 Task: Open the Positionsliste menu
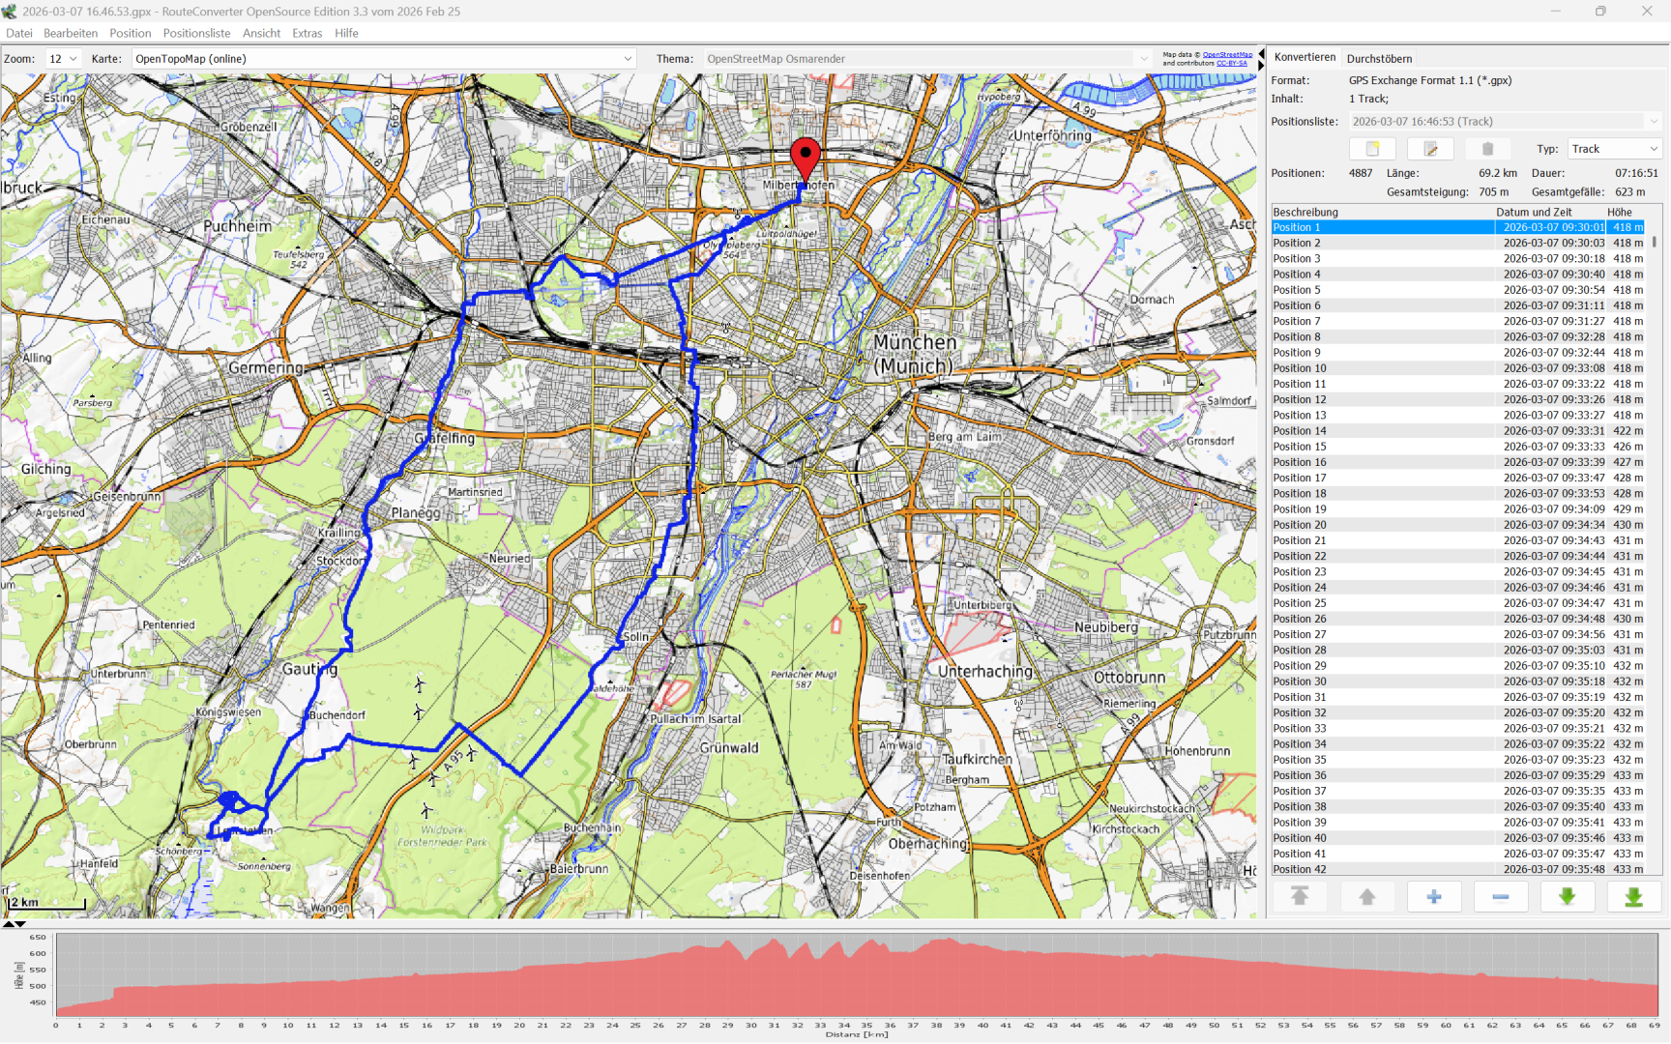tap(196, 33)
